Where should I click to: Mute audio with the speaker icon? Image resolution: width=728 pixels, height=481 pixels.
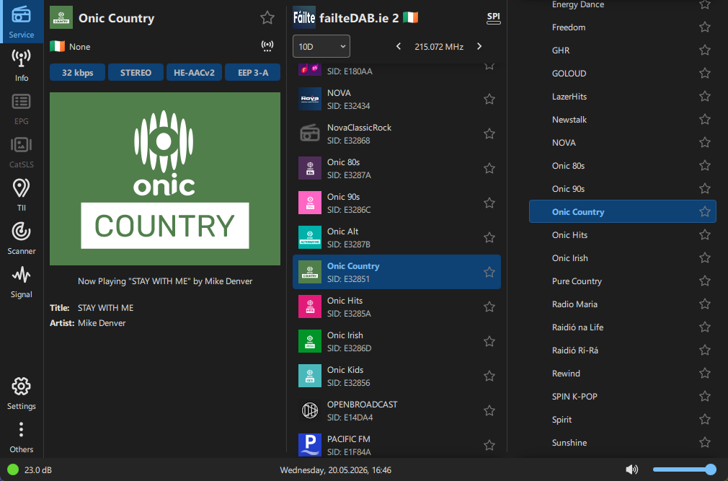tap(631, 469)
